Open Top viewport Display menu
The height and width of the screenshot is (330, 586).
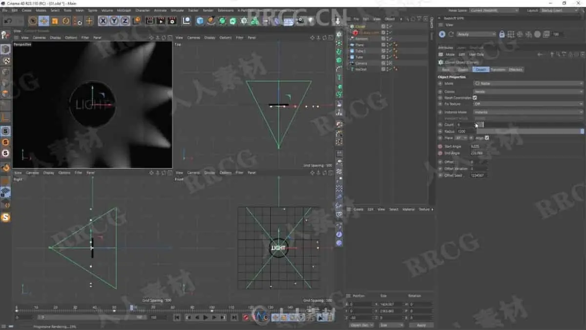(209, 38)
